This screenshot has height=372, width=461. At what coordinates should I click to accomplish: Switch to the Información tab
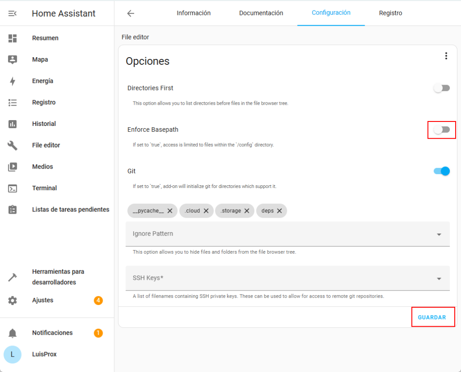point(194,13)
